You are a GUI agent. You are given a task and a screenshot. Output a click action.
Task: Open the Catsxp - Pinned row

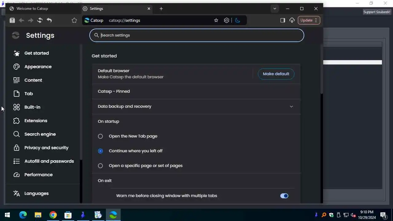coord(196,91)
